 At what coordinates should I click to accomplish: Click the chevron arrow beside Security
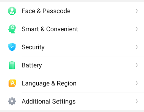(x=137, y=47)
